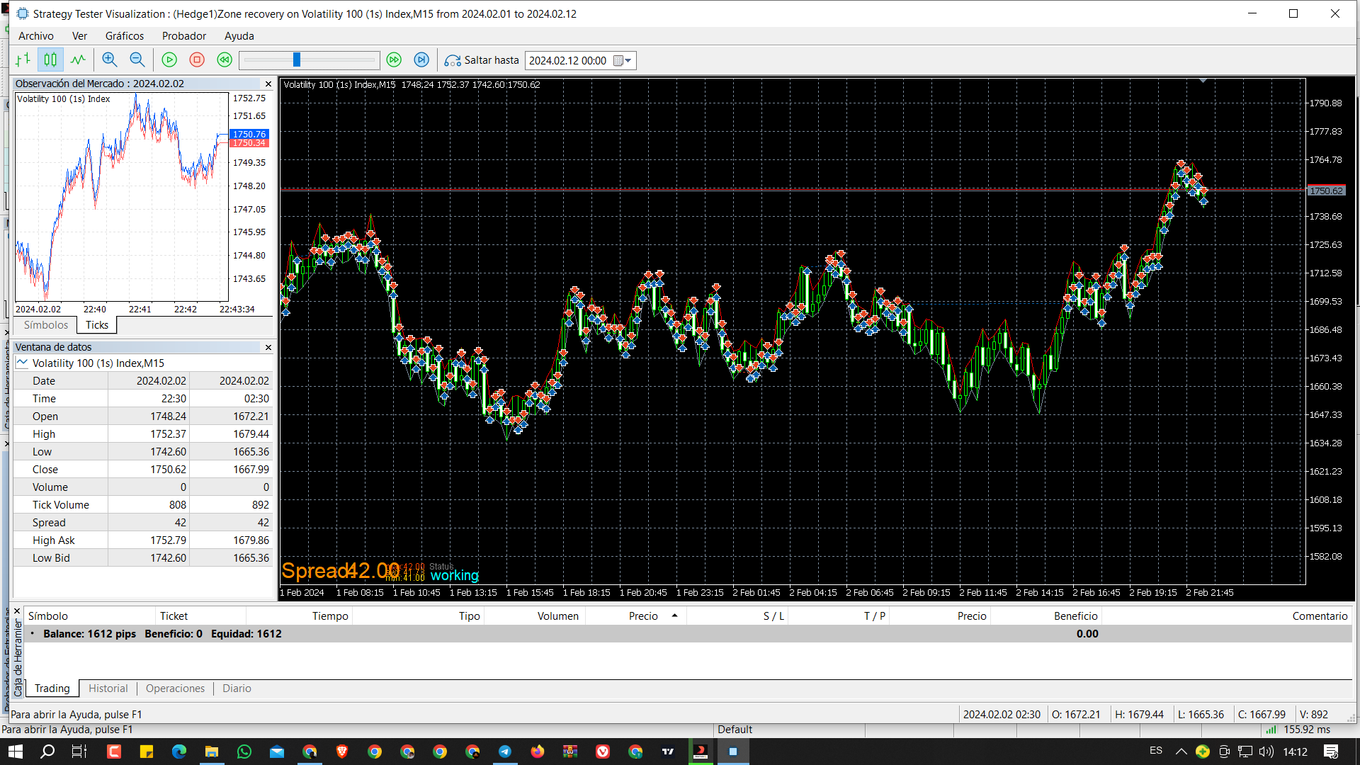Adjust the visualization speed slider

pyautogui.click(x=297, y=60)
